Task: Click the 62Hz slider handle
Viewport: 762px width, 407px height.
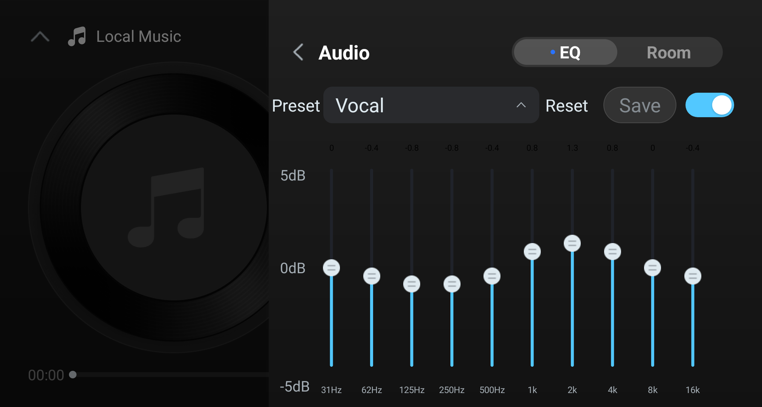Action: pos(372,276)
